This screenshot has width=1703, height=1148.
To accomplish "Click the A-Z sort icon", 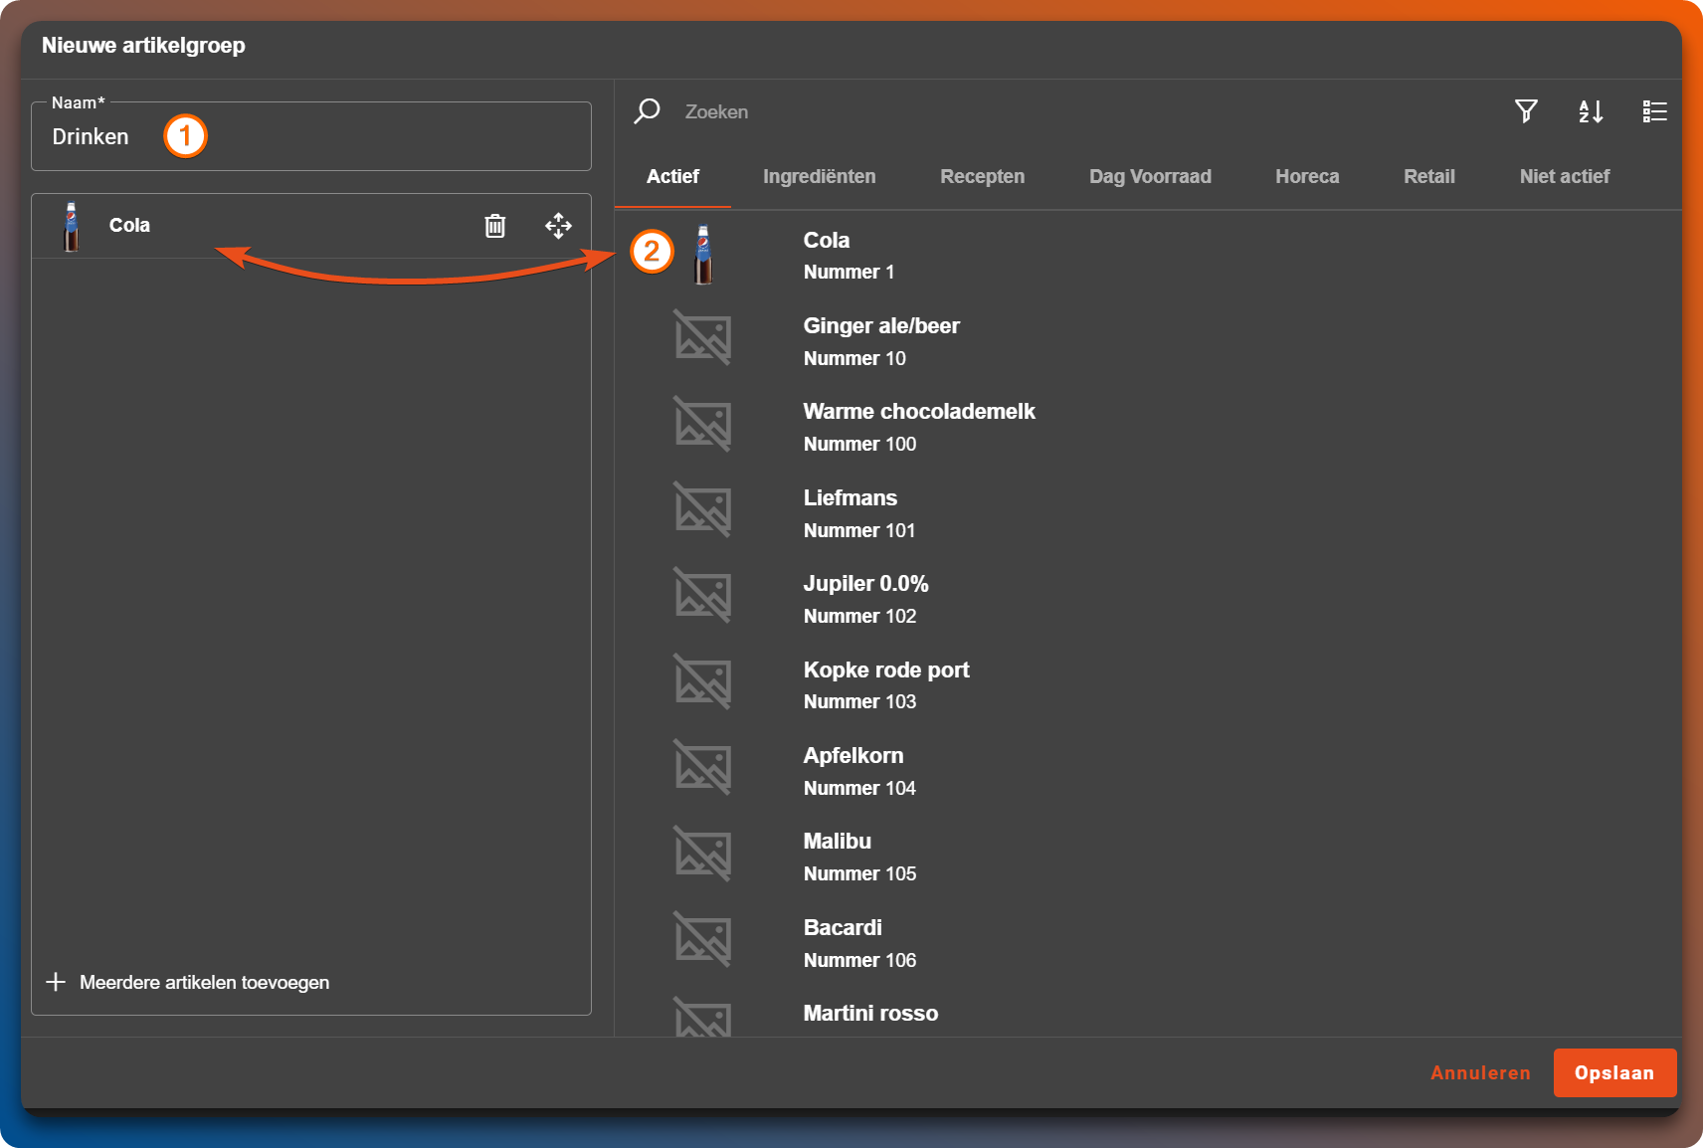I will 1591,111.
